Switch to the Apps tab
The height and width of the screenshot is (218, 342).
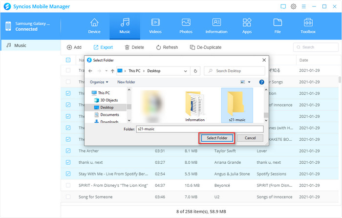(247, 26)
